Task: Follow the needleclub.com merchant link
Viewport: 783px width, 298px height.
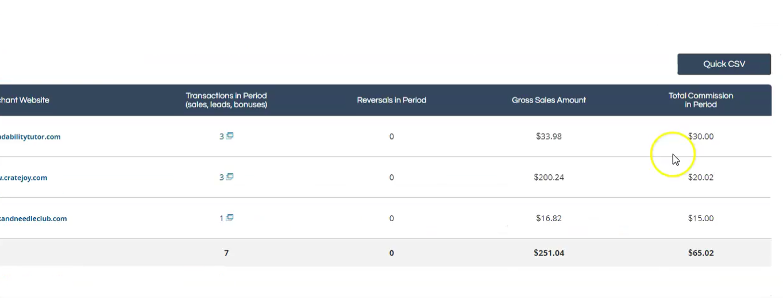Action: (33, 219)
